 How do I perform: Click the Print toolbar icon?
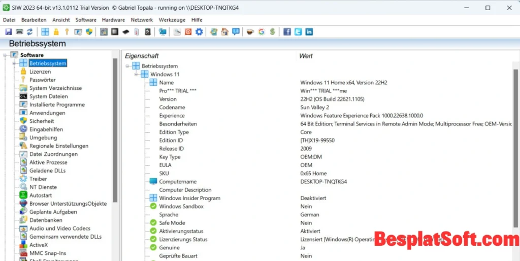point(19,31)
